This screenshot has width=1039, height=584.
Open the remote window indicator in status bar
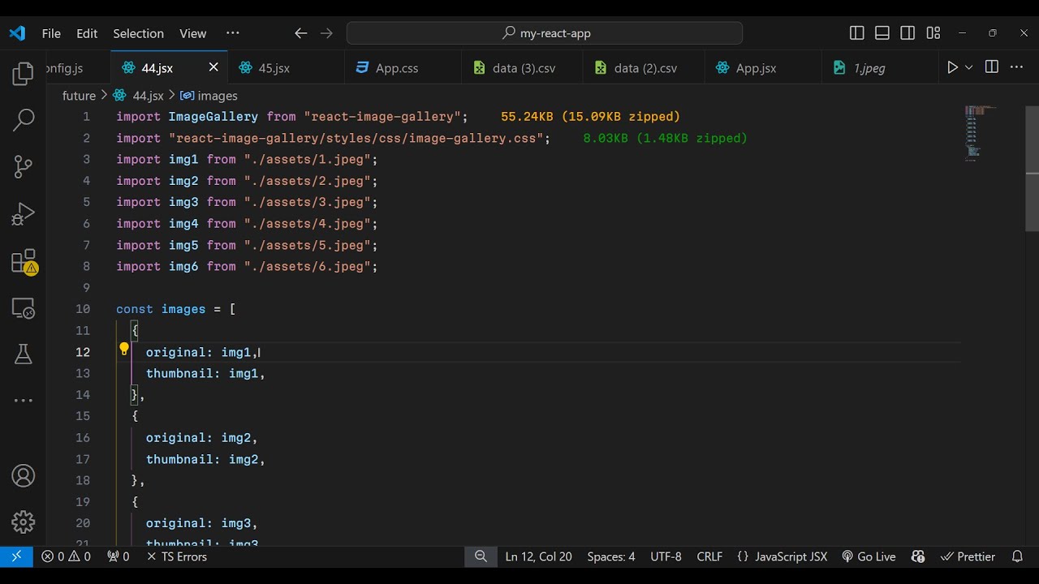pyautogui.click(x=16, y=556)
